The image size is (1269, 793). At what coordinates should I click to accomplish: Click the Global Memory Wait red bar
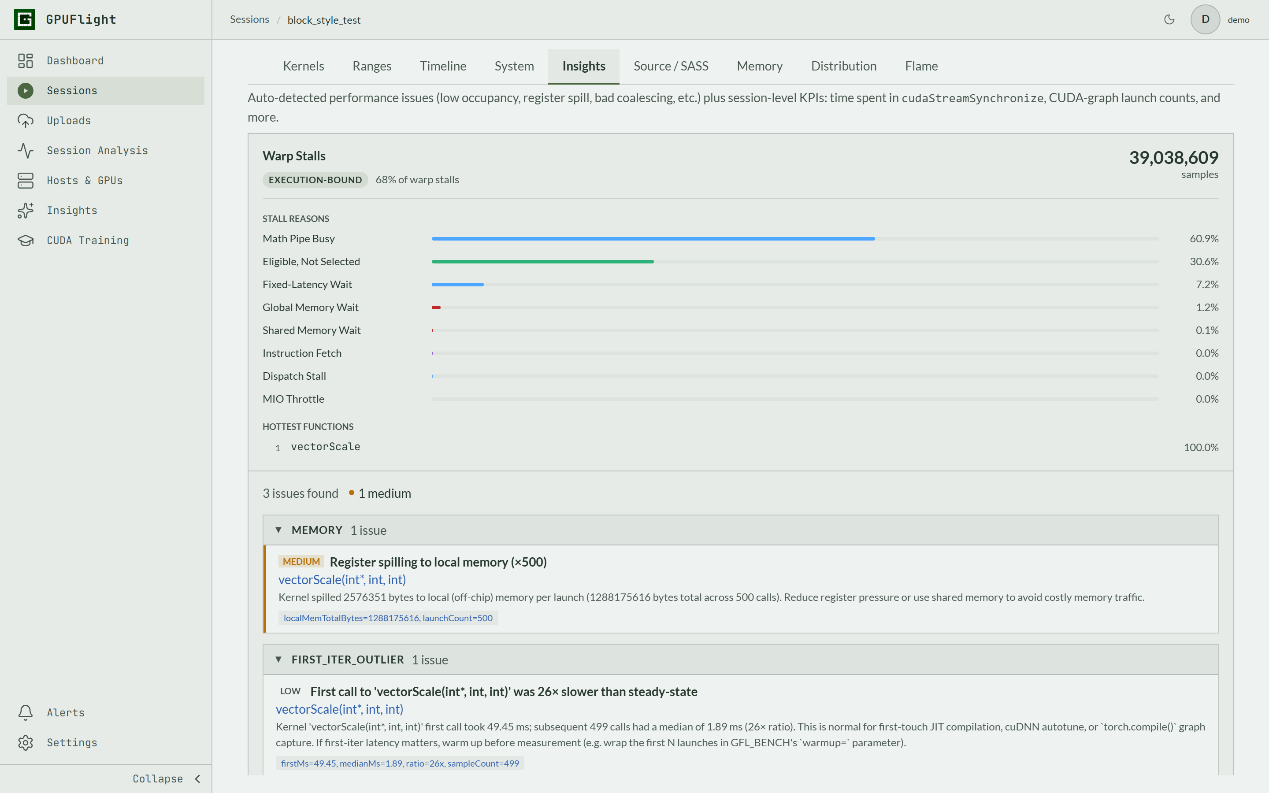(x=436, y=308)
